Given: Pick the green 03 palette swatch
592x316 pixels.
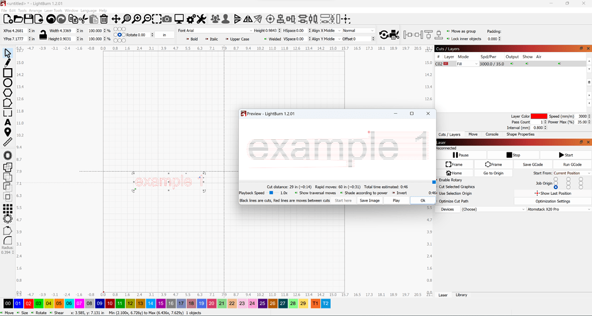Looking at the screenshot, I should point(39,303).
